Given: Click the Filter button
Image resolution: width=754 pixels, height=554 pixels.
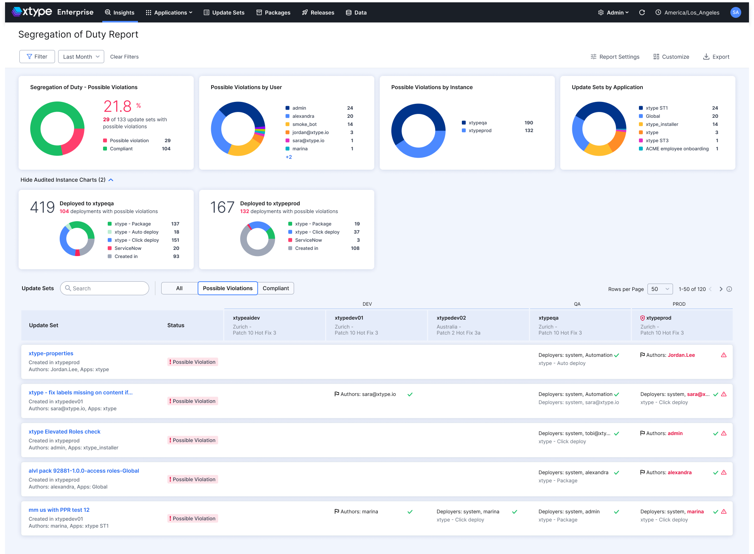Looking at the screenshot, I should 37,57.
